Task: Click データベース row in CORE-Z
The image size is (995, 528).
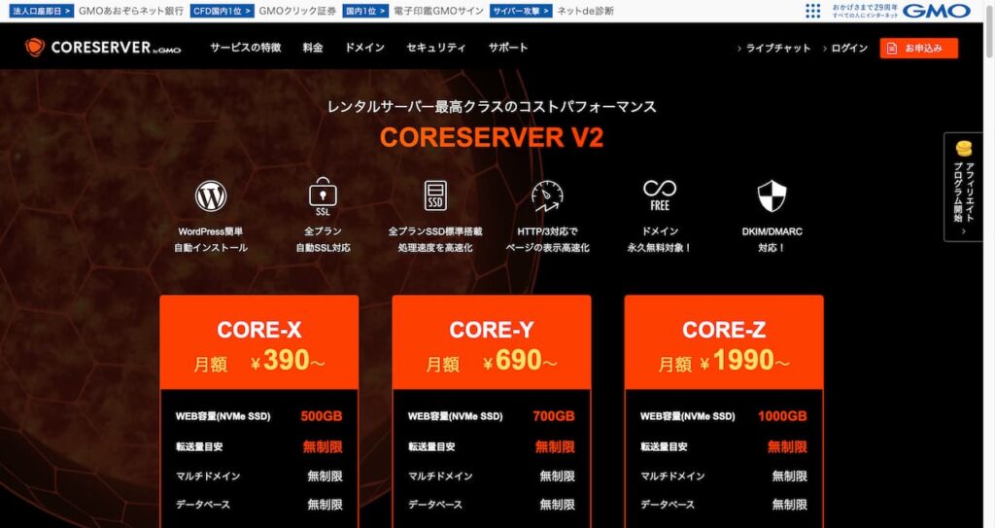Action: click(724, 505)
